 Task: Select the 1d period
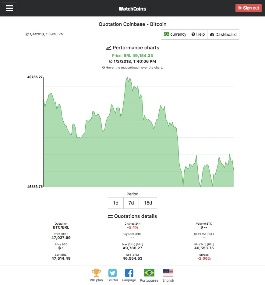tap(116, 203)
